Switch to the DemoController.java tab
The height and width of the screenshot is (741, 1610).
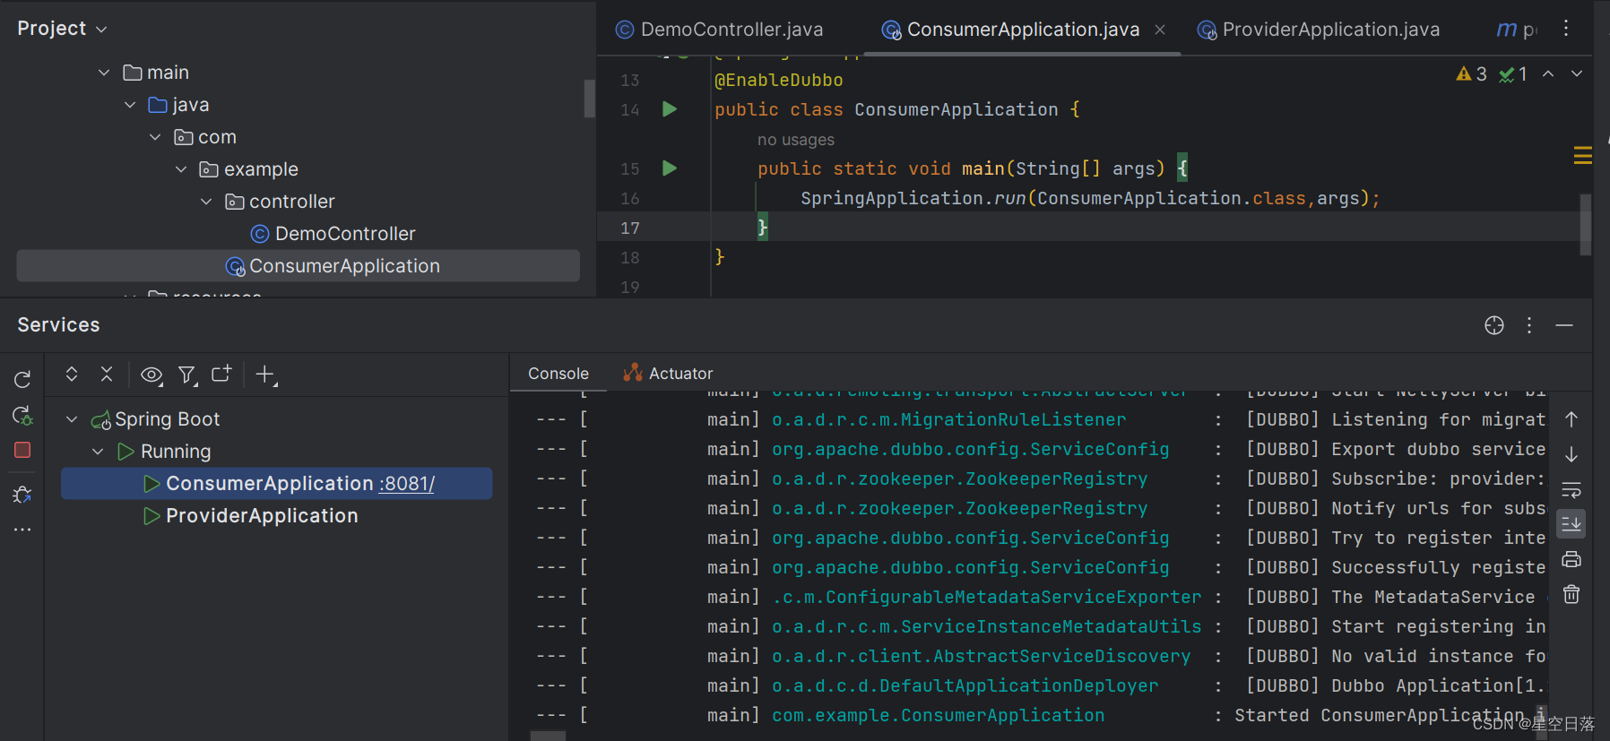[x=719, y=30]
